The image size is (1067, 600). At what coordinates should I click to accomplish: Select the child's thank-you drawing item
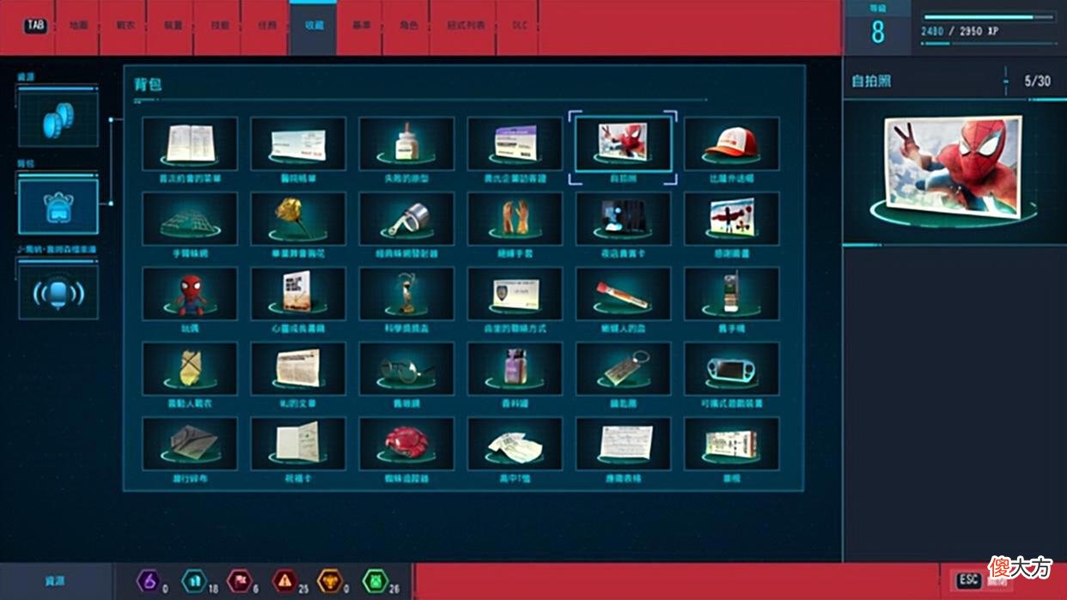pos(732,218)
